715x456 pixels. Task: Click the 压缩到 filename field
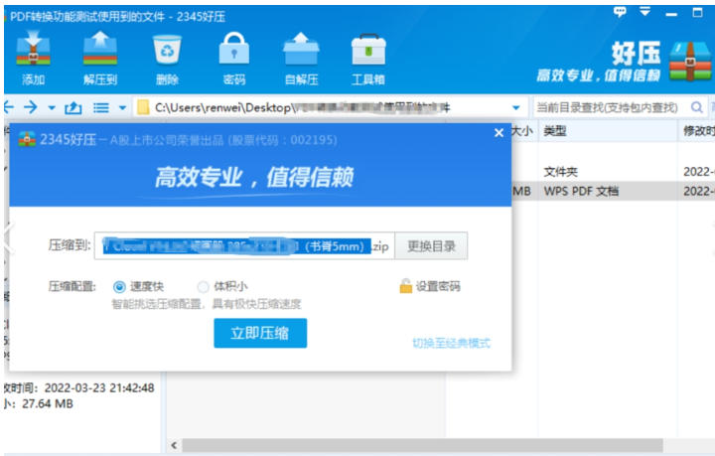(244, 246)
